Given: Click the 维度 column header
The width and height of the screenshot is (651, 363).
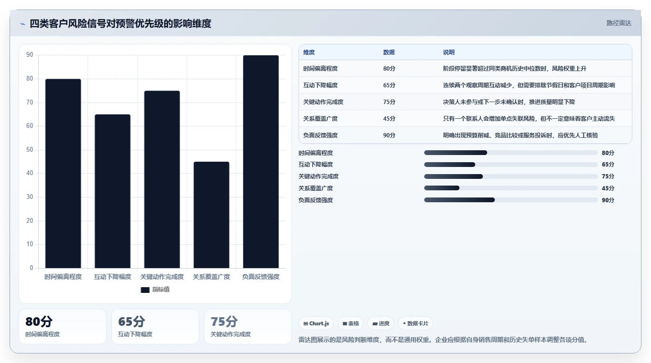Looking at the screenshot, I should tap(309, 52).
